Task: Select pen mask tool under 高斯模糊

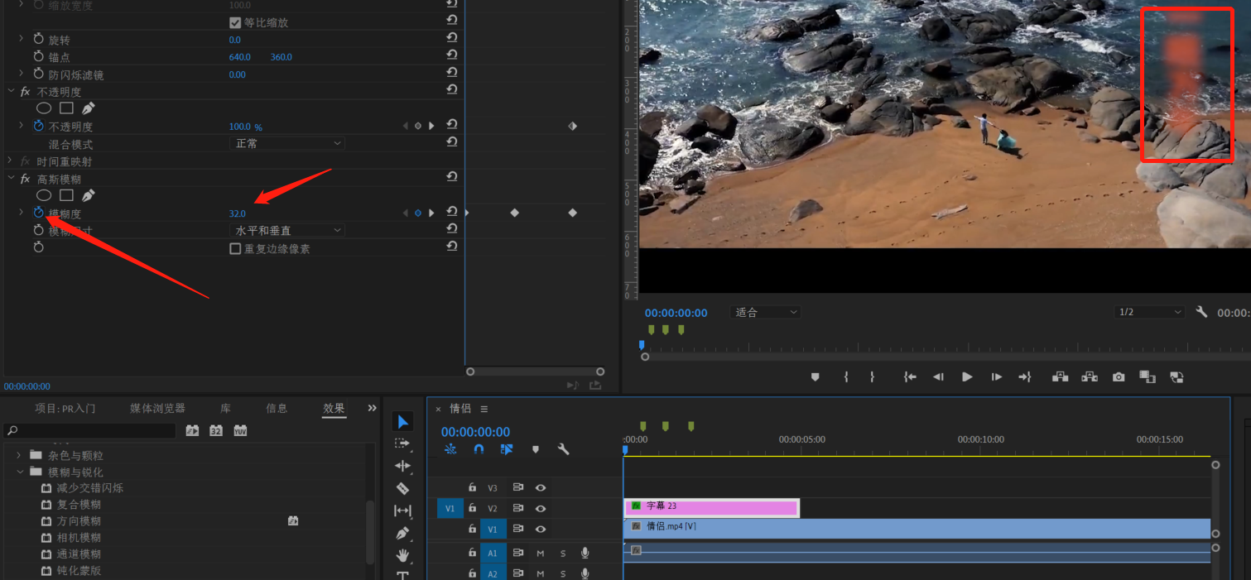Action: 89,195
